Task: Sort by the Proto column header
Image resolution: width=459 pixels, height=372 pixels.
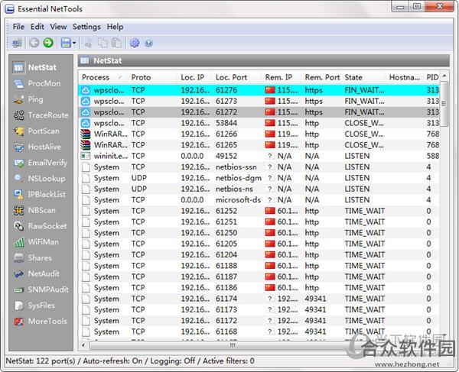Action: click(x=152, y=77)
